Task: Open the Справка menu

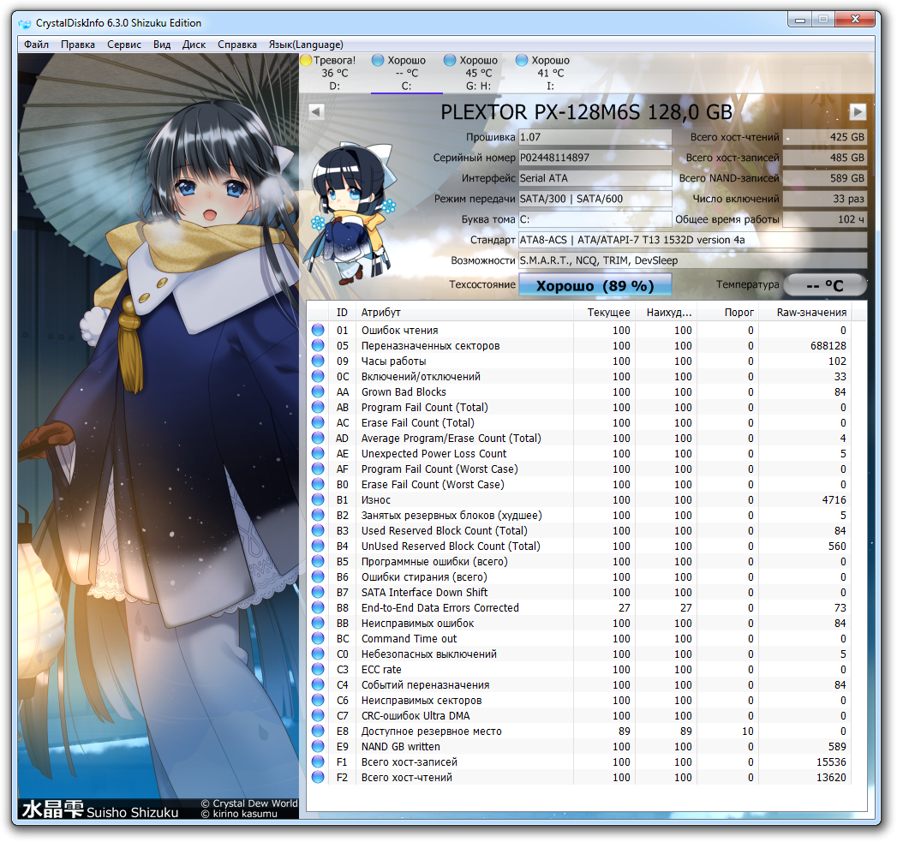Action: click(x=236, y=45)
